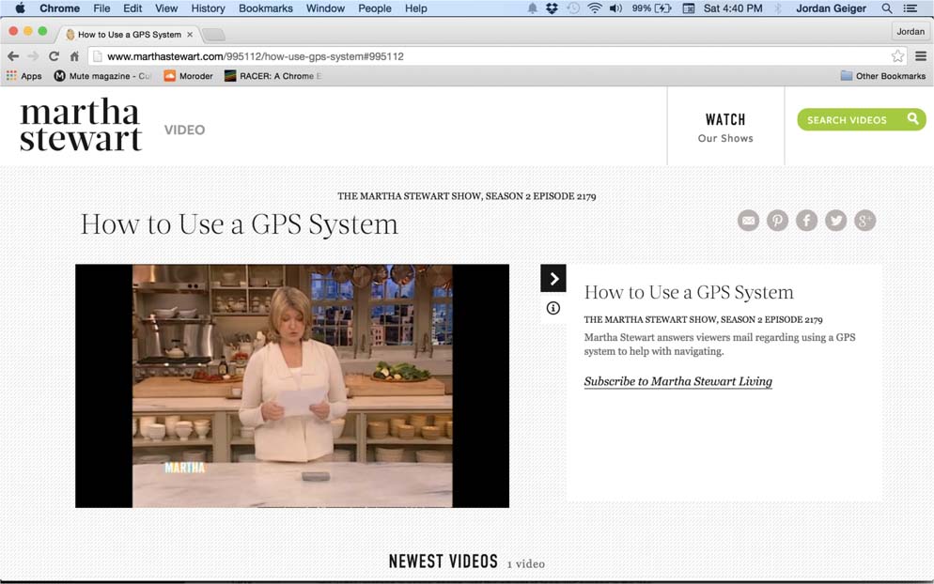
Task: Open the History menu
Action: click(208, 8)
